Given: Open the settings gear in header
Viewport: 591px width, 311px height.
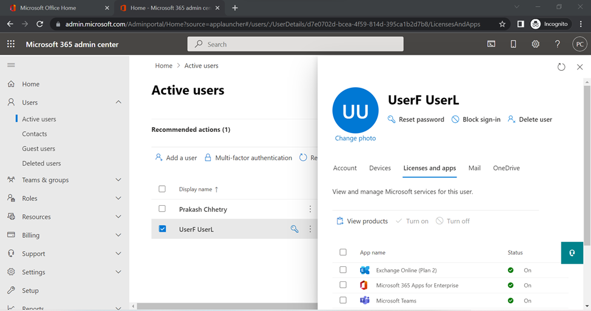Looking at the screenshot, I should (x=535, y=44).
